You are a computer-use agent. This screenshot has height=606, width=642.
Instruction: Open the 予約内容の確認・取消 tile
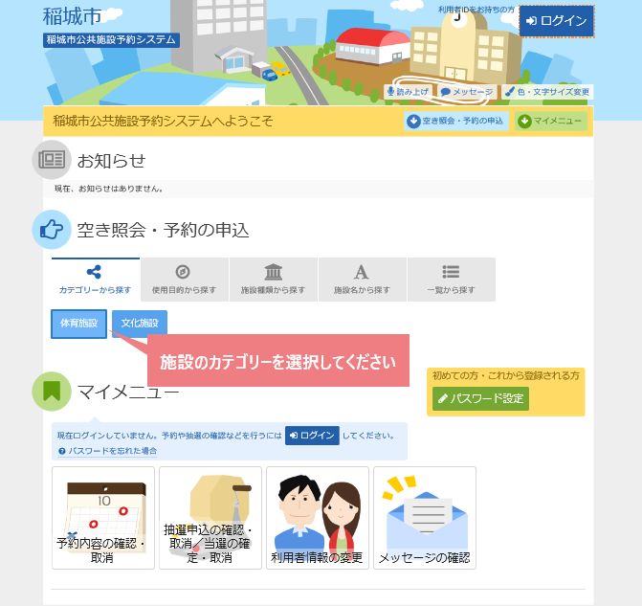[103, 518]
